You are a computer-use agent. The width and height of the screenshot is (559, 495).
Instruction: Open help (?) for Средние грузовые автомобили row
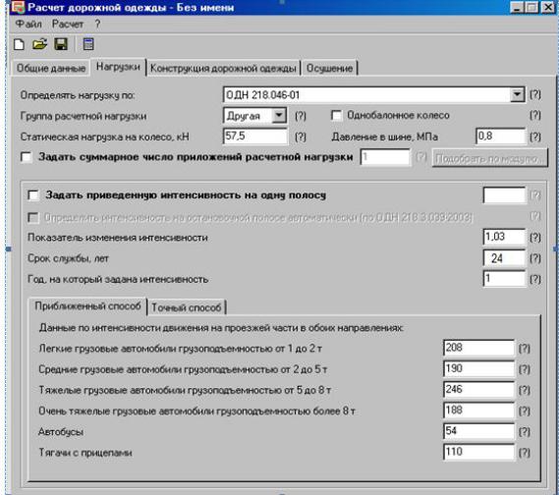click(524, 369)
